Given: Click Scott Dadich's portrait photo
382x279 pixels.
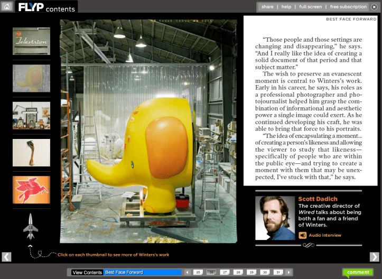Looking at the screenshot, I should coord(275,218).
